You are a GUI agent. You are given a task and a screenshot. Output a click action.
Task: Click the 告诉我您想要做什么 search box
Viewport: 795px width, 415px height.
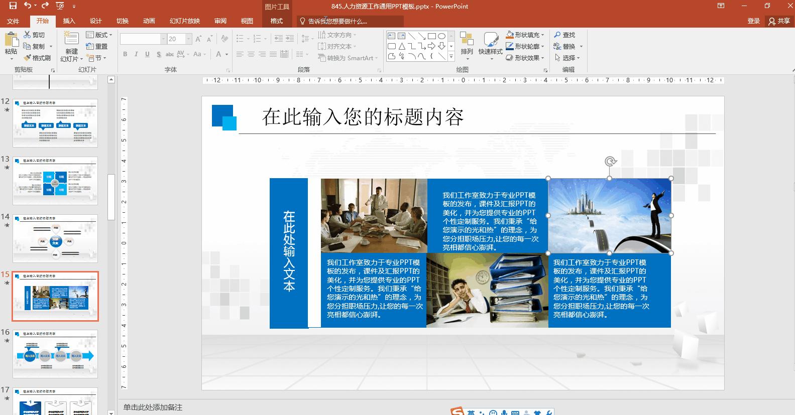[x=350, y=21]
